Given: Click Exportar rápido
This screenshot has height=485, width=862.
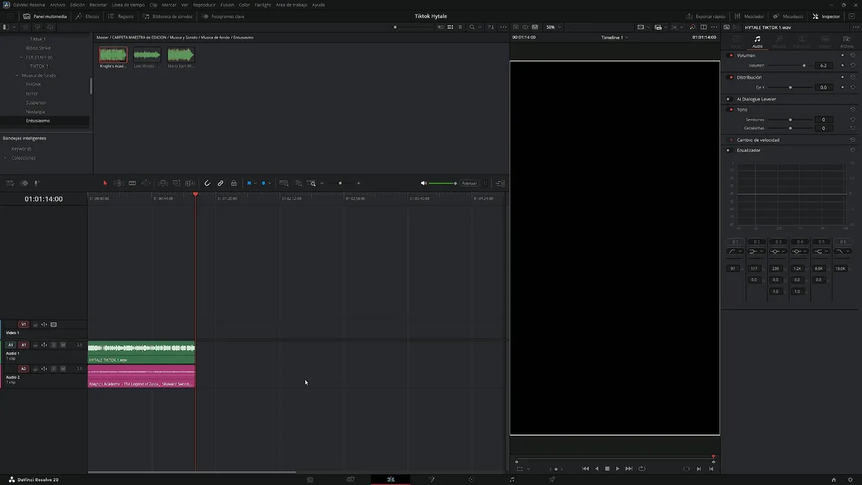Looking at the screenshot, I should coord(706,16).
